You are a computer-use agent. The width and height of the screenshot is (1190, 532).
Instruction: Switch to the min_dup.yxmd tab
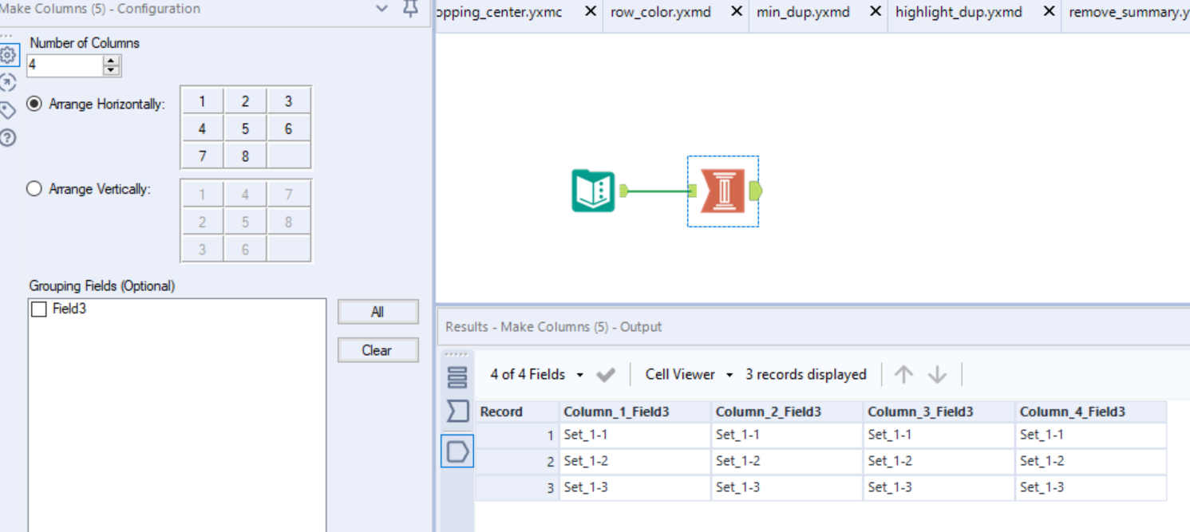pyautogui.click(x=803, y=12)
